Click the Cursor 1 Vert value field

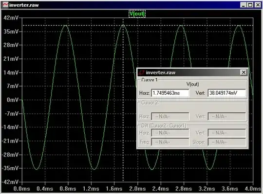click(x=227, y=93)
